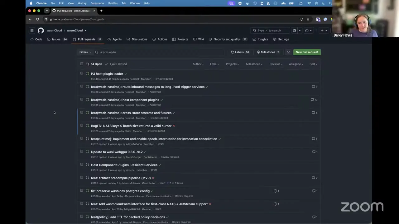Close the Pull requests browser tab

click(x=94, y=11)
